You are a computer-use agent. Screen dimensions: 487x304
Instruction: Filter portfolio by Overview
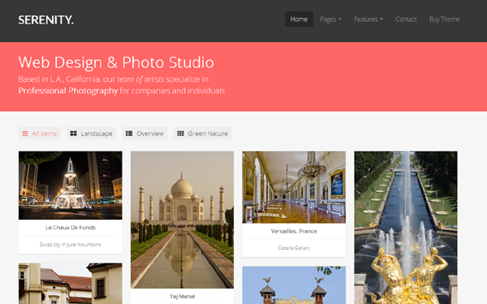144,134
